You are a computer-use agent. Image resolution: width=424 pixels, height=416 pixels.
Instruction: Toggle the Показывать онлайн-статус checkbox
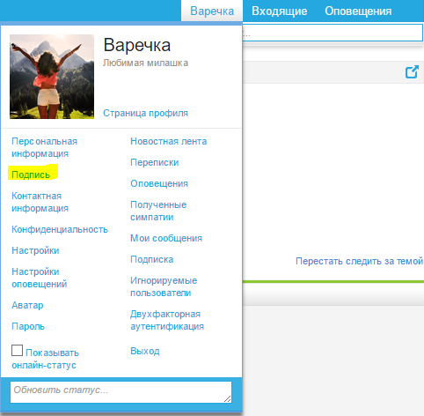[x=17, y=350]
